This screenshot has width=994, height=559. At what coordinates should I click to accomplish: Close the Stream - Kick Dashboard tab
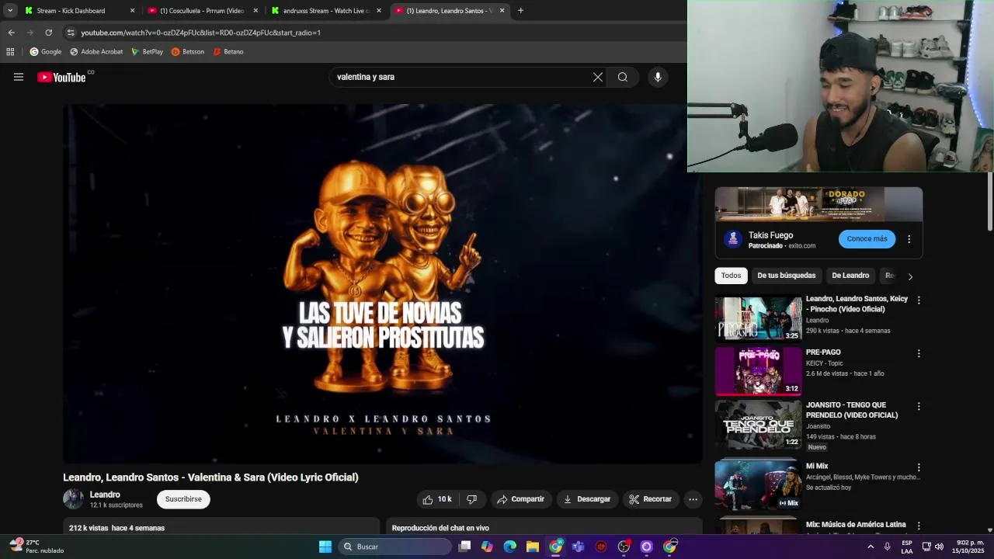point(132,11)
